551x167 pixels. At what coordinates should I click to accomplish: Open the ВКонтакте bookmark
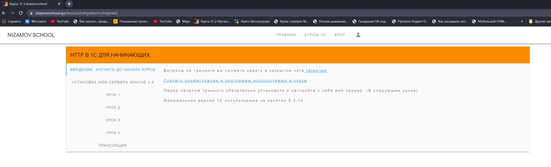coord(36,21)
